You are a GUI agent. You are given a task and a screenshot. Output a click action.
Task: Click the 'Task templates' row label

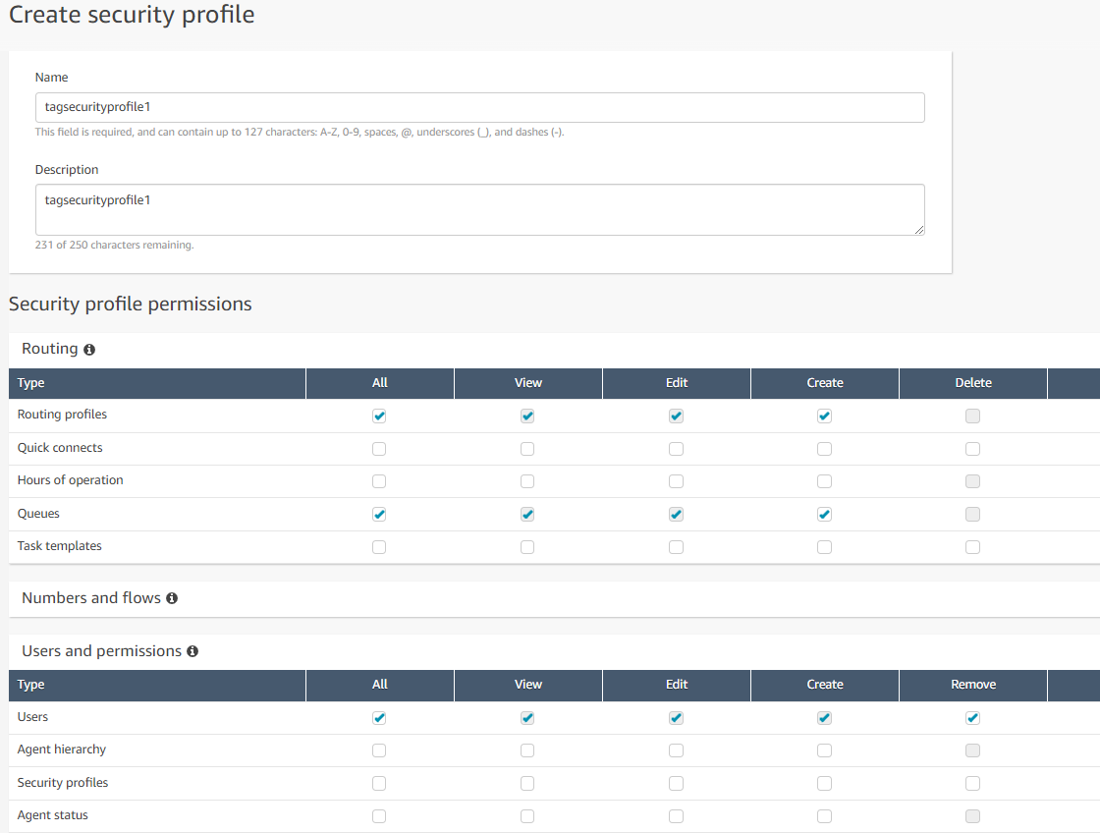(x=60, y=546)
